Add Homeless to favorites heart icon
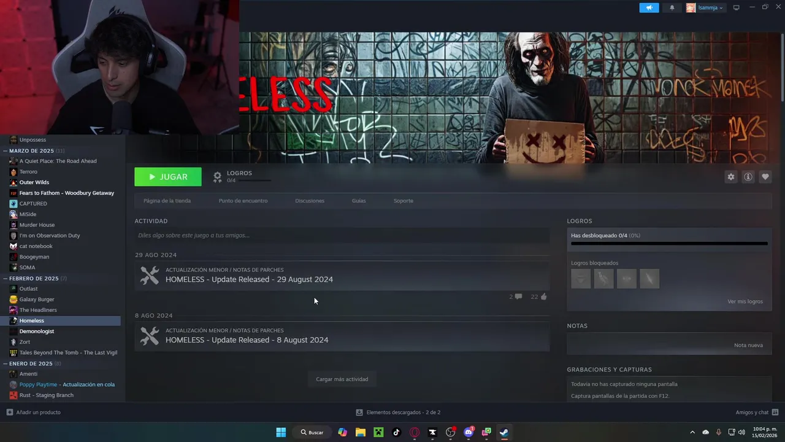This screenshot has width=785, height=442. tap(765, 177)
